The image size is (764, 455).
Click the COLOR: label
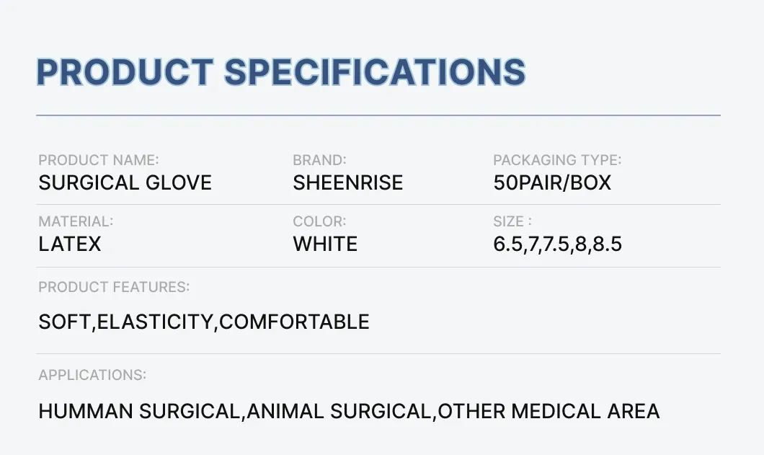(x=319, y=221)
